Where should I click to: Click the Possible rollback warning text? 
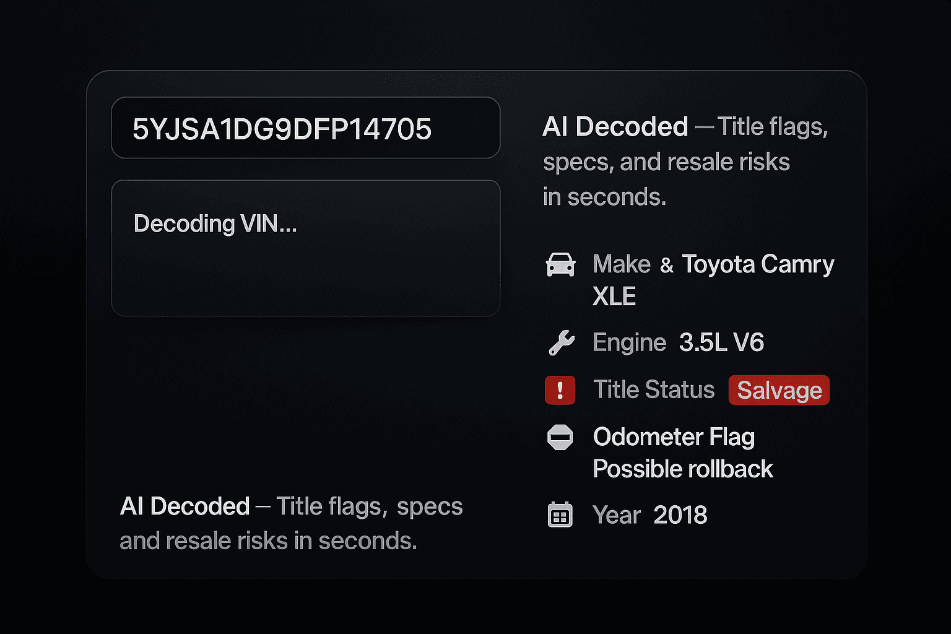(x=683, y=469)
